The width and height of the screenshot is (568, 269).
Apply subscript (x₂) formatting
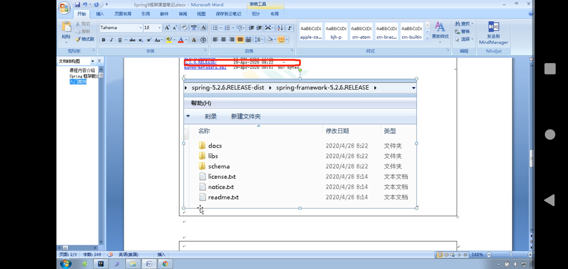[141, 40]
